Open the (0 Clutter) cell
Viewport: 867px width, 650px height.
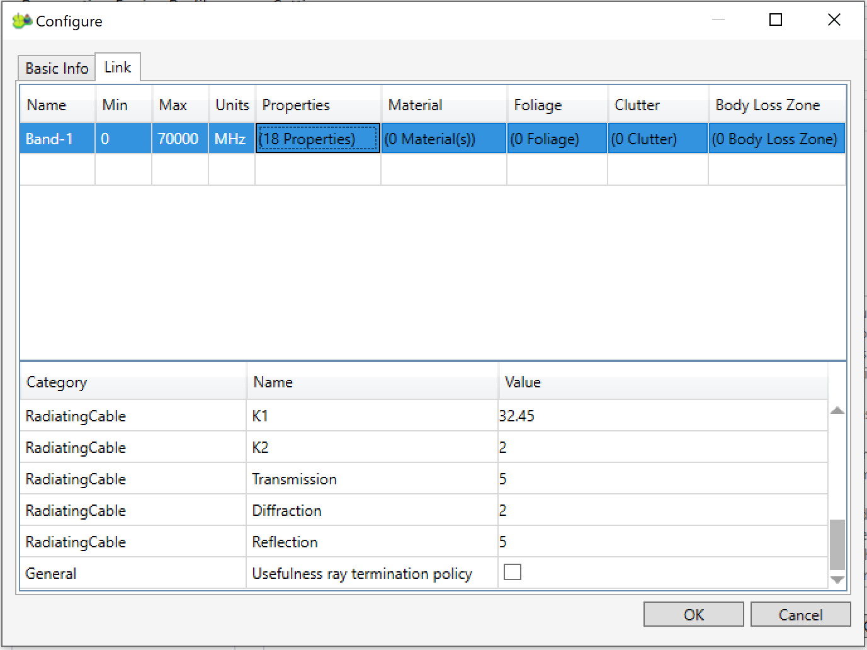657,139
